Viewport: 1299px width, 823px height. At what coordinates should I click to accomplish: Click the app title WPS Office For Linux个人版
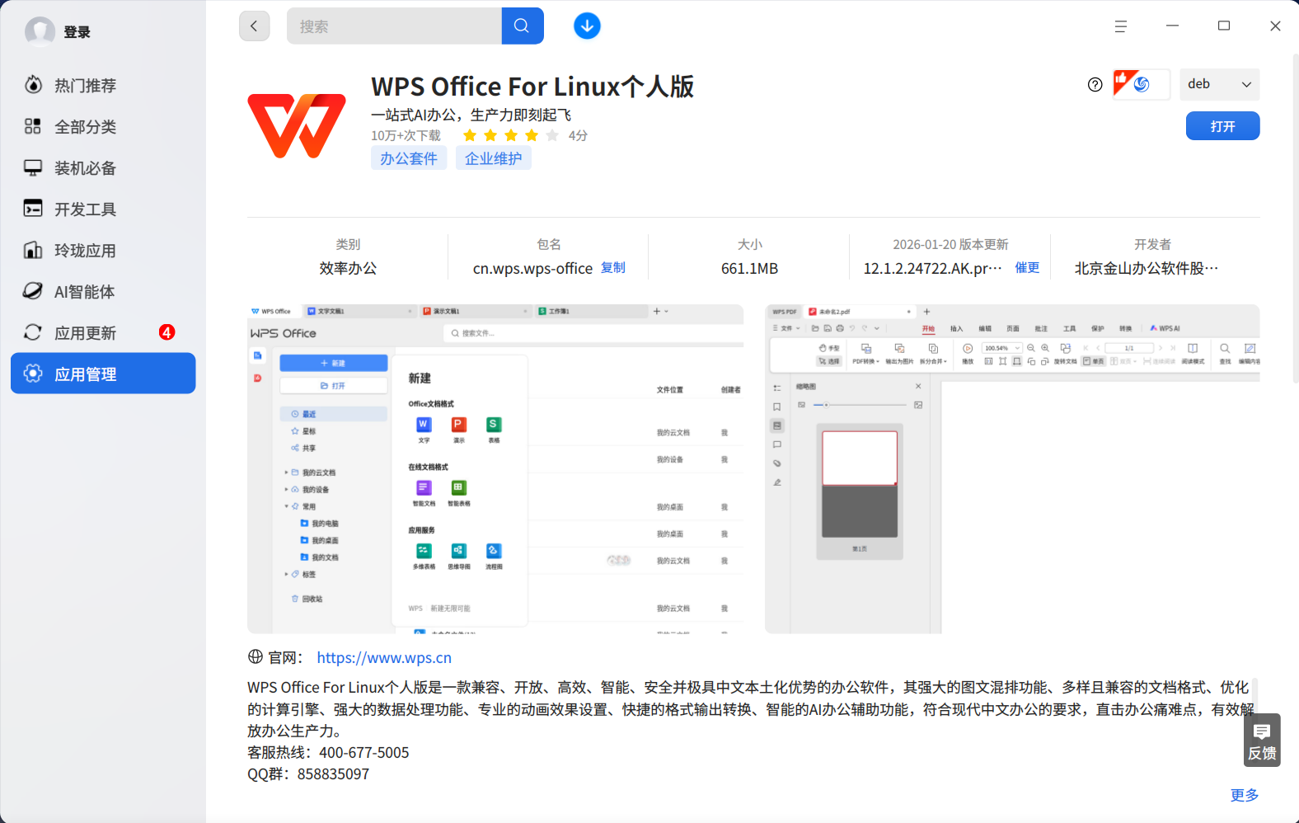point(532,86)
